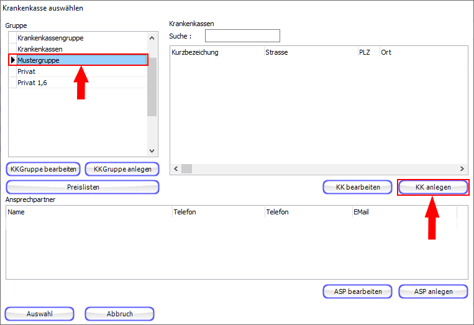
Task: Click the right arrow of horizontal scrollbar
Action: pyautogui.click(x=462, y=169)
